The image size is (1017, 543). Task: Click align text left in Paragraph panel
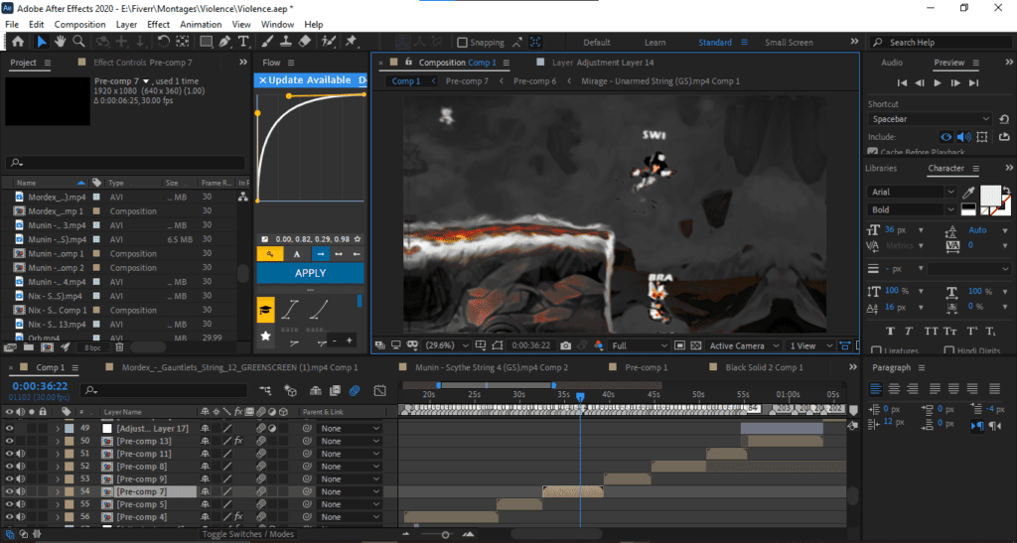point(876,389)
